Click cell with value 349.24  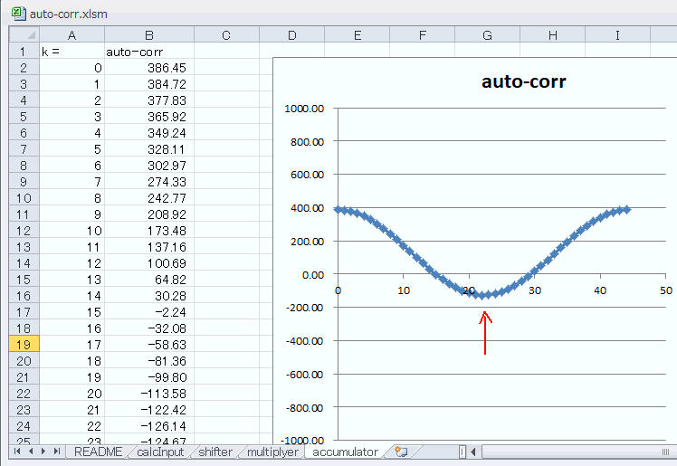coord(149,132)
